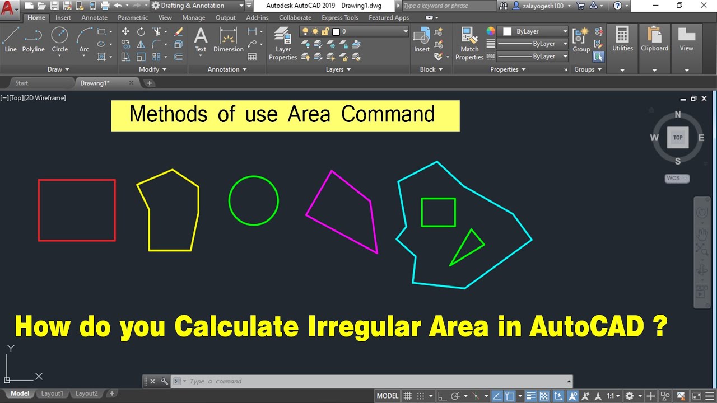Expand the Draw panel
The image size is (717, 403).
(x=58, y=69)
